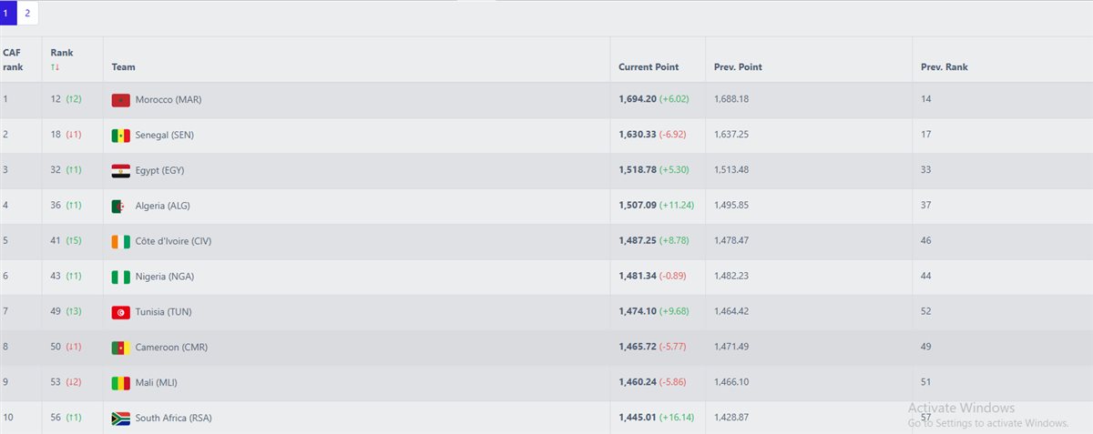Image resolution: width=1093 pixels, height=434 pixels.
Task: Open the Senegal (SEN) team link
Action: click(165, 136)
